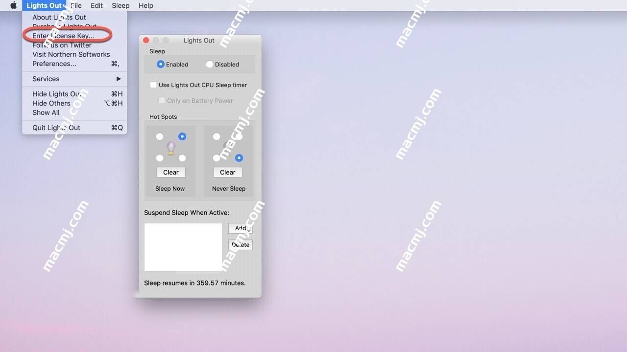Choose About Lights Out
Screen dimensions: 627x352
pos(74,17)
